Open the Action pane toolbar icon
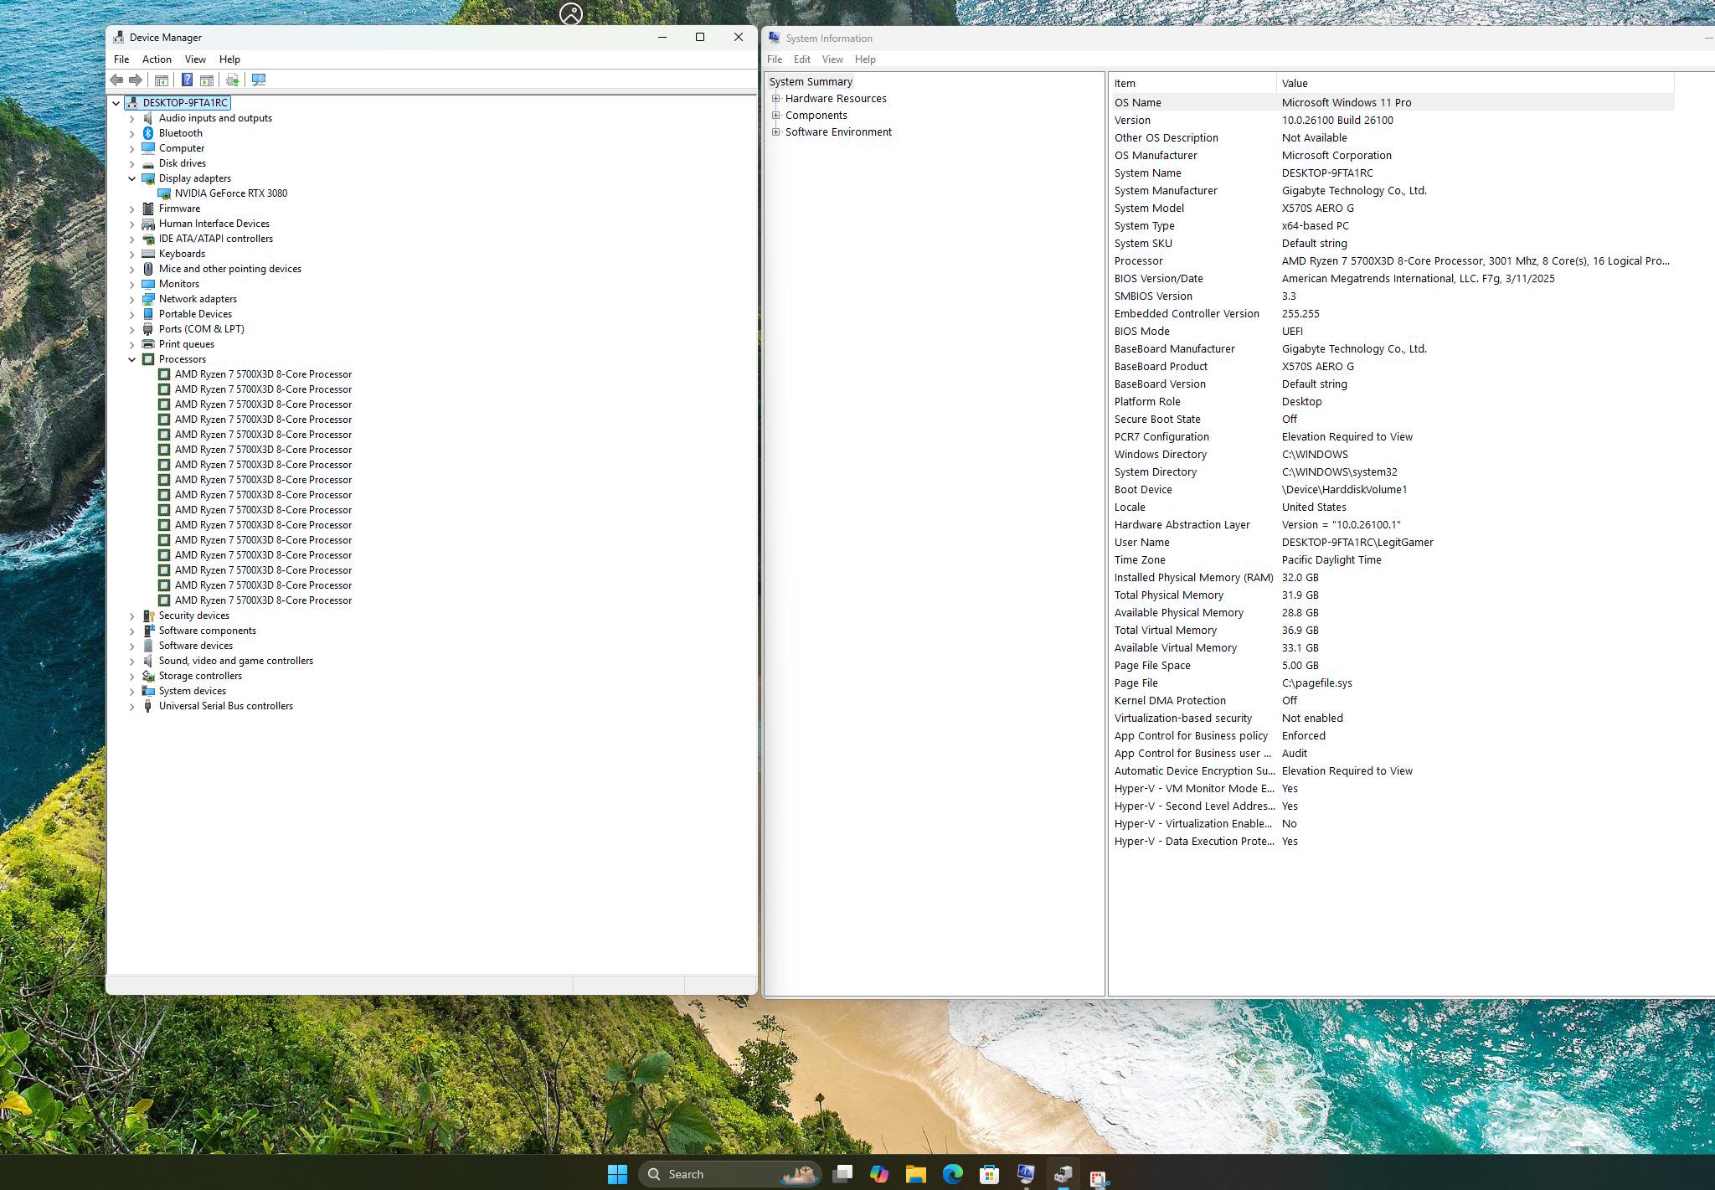 click(207, 80)
